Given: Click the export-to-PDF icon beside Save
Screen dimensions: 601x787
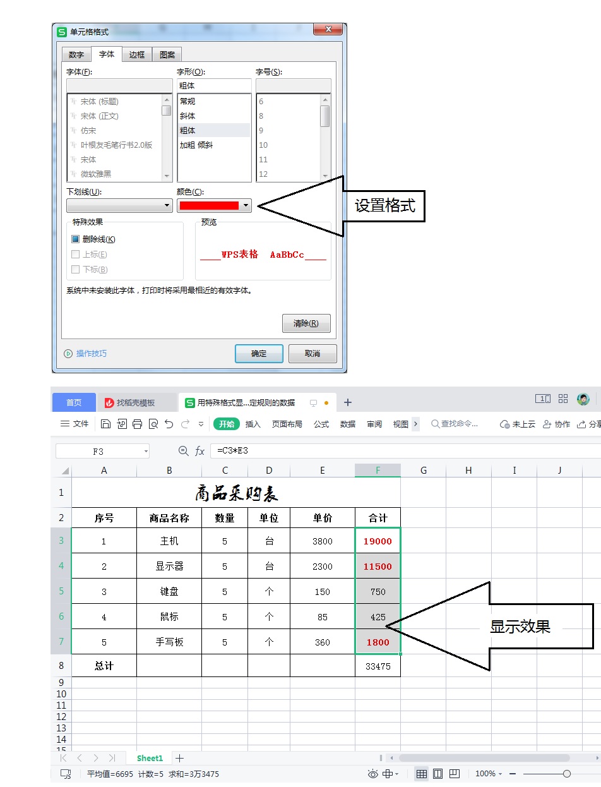Looking at the screenshot, I should (x=121, y=424).
